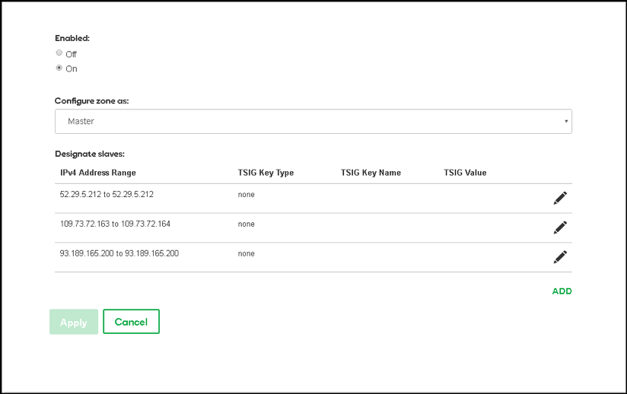Image resolution: width=627 pixels, height=394 pixels.
Task: Click 'none' key type in 52.29.5.212 row
Action: 246,195
